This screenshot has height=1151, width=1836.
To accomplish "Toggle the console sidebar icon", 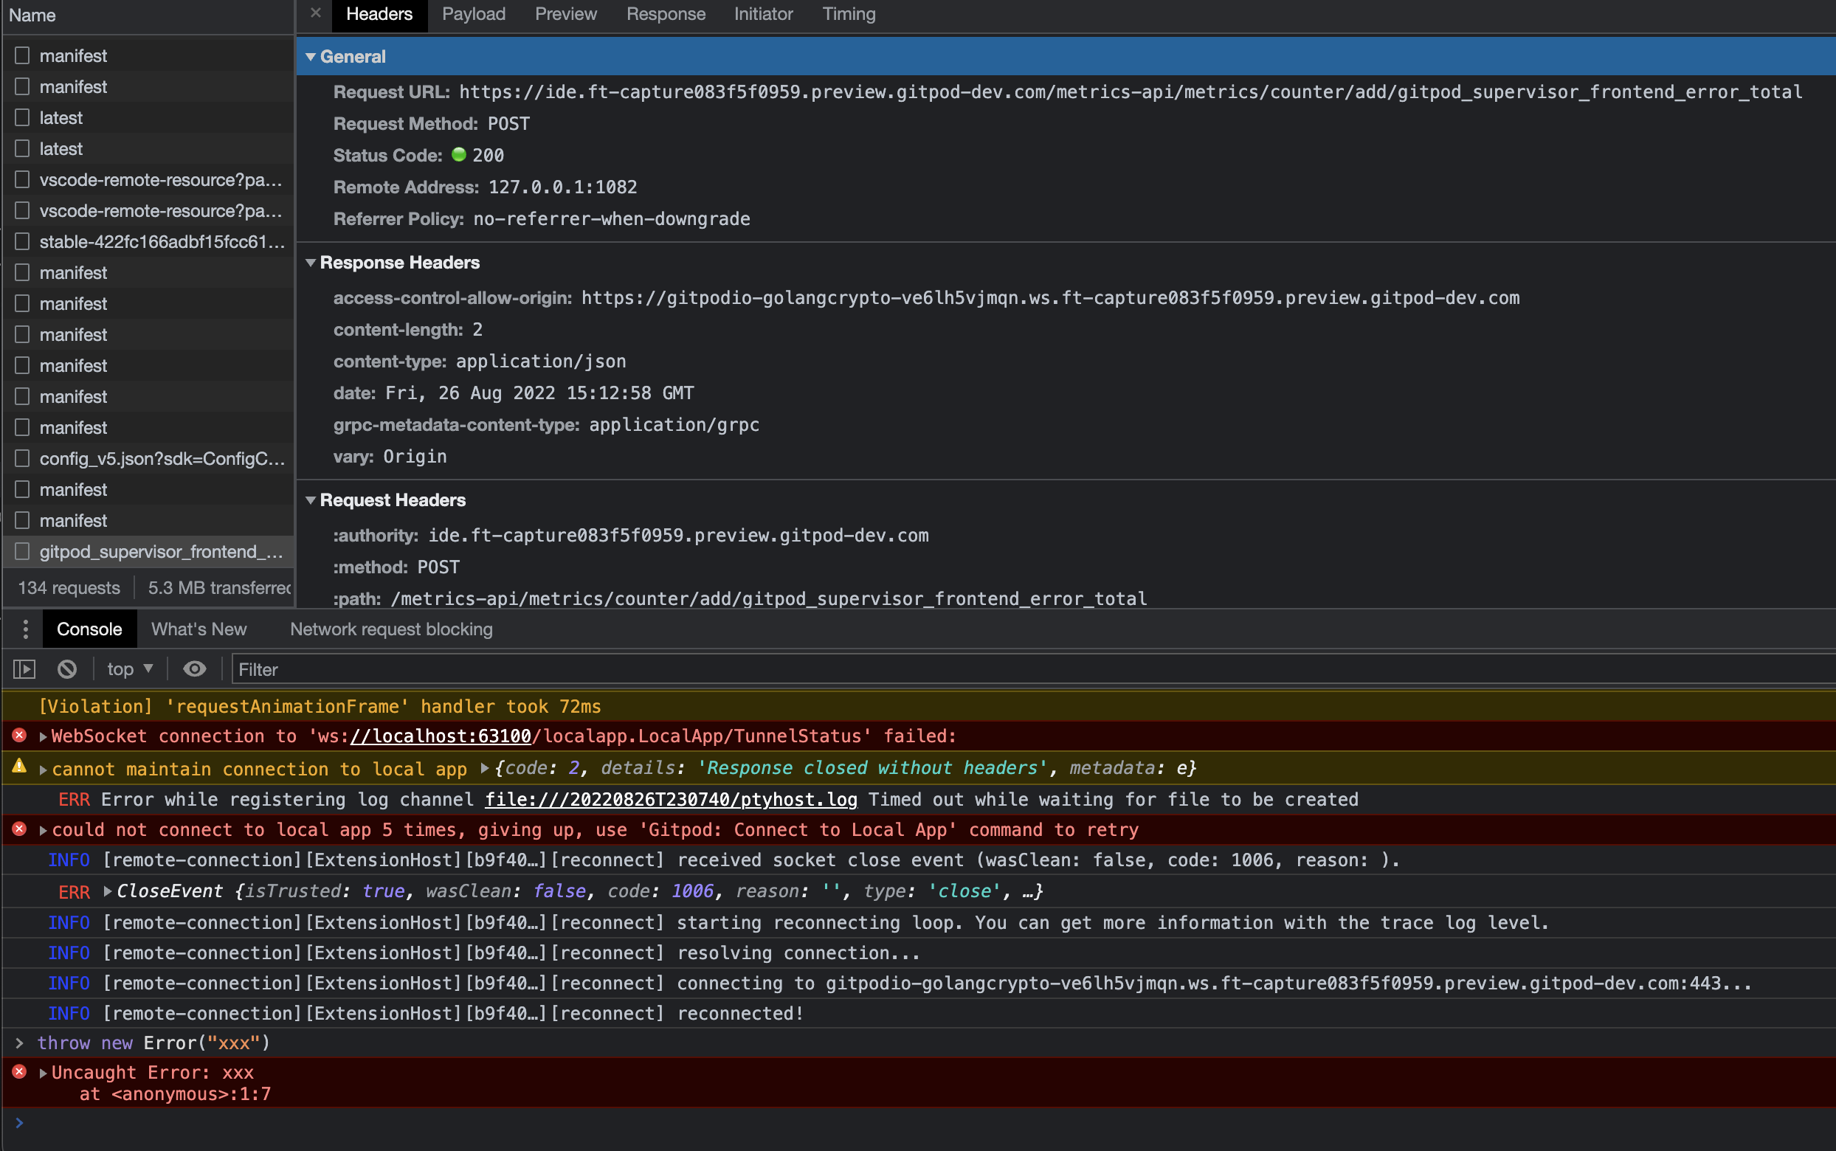I will click(x=24, y=669).
